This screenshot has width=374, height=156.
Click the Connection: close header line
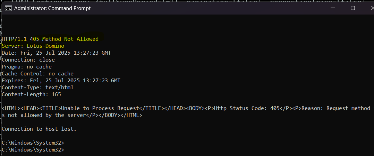28,60
